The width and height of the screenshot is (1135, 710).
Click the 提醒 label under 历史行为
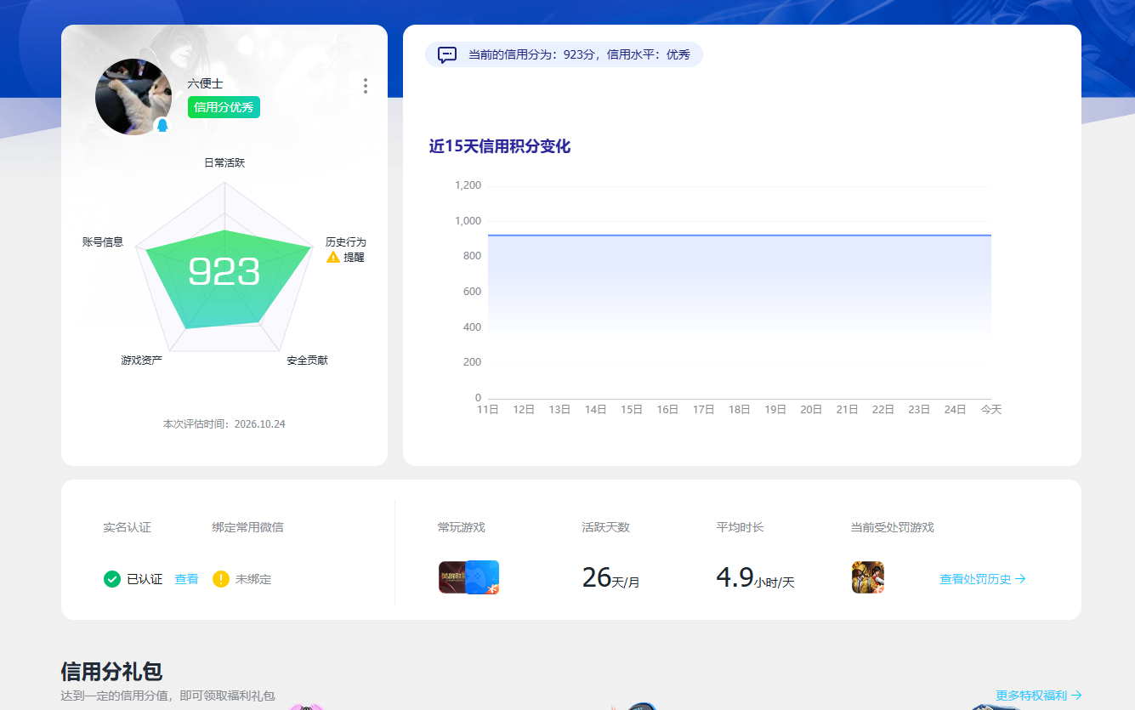[x=354, y=258]
